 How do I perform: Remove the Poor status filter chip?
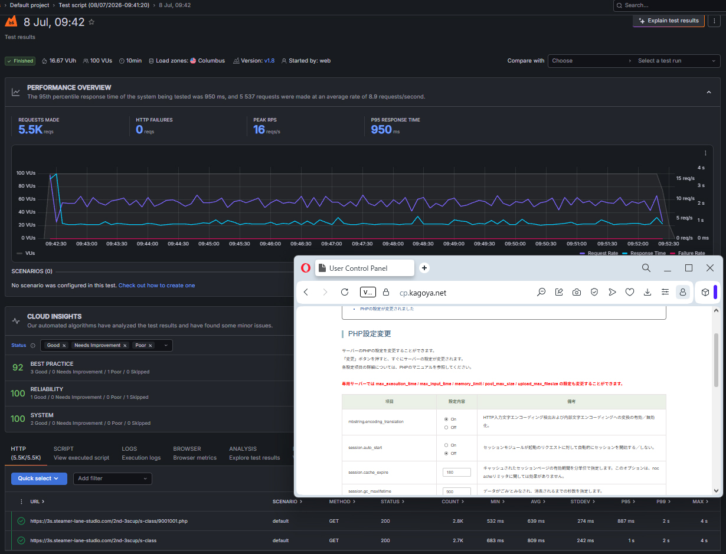[151, 346]
